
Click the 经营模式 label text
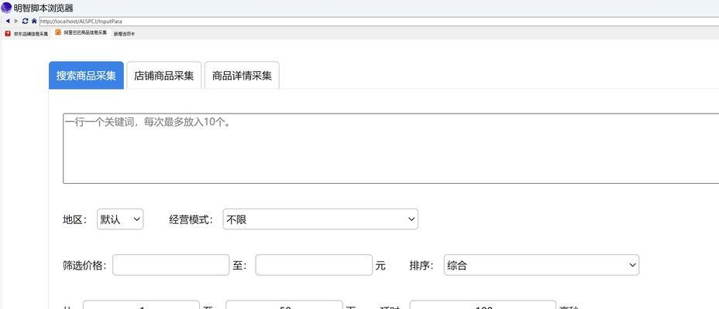191,220
